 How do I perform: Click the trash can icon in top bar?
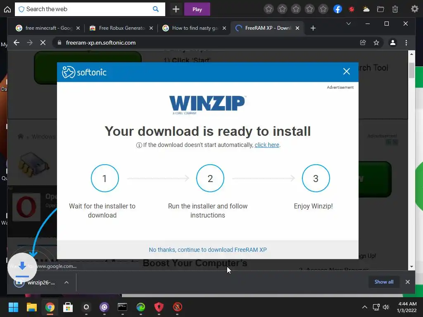[x=395, y=9]
